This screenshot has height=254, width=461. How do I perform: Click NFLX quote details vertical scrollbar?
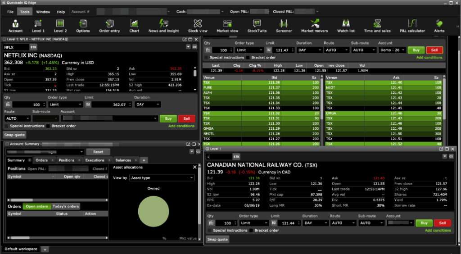(x=194, y=79)
